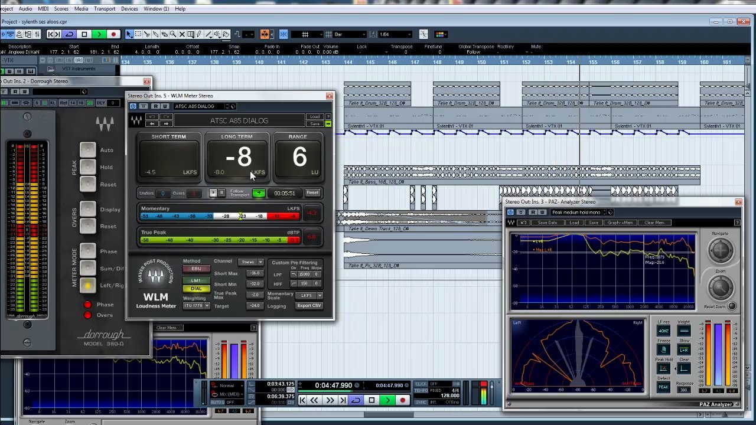Screen dimensions: 756x425
Task: Toggle the WLM plugin power bypass
Action: 133,106
